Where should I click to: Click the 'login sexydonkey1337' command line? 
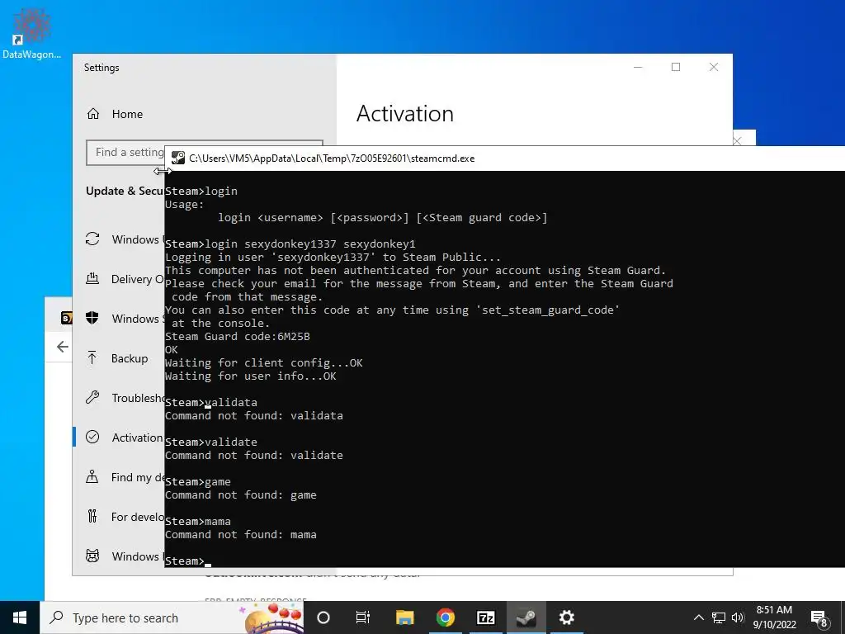(290, 244)
